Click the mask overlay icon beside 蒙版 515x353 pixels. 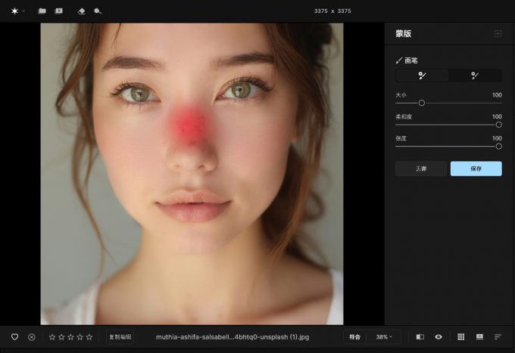498,33
